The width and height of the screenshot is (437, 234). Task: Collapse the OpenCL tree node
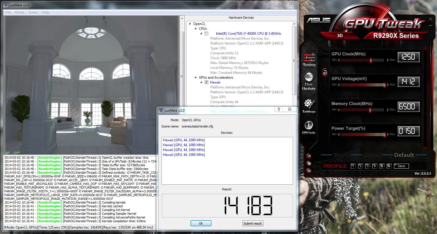pyautogui.click(x=190, y=24)
